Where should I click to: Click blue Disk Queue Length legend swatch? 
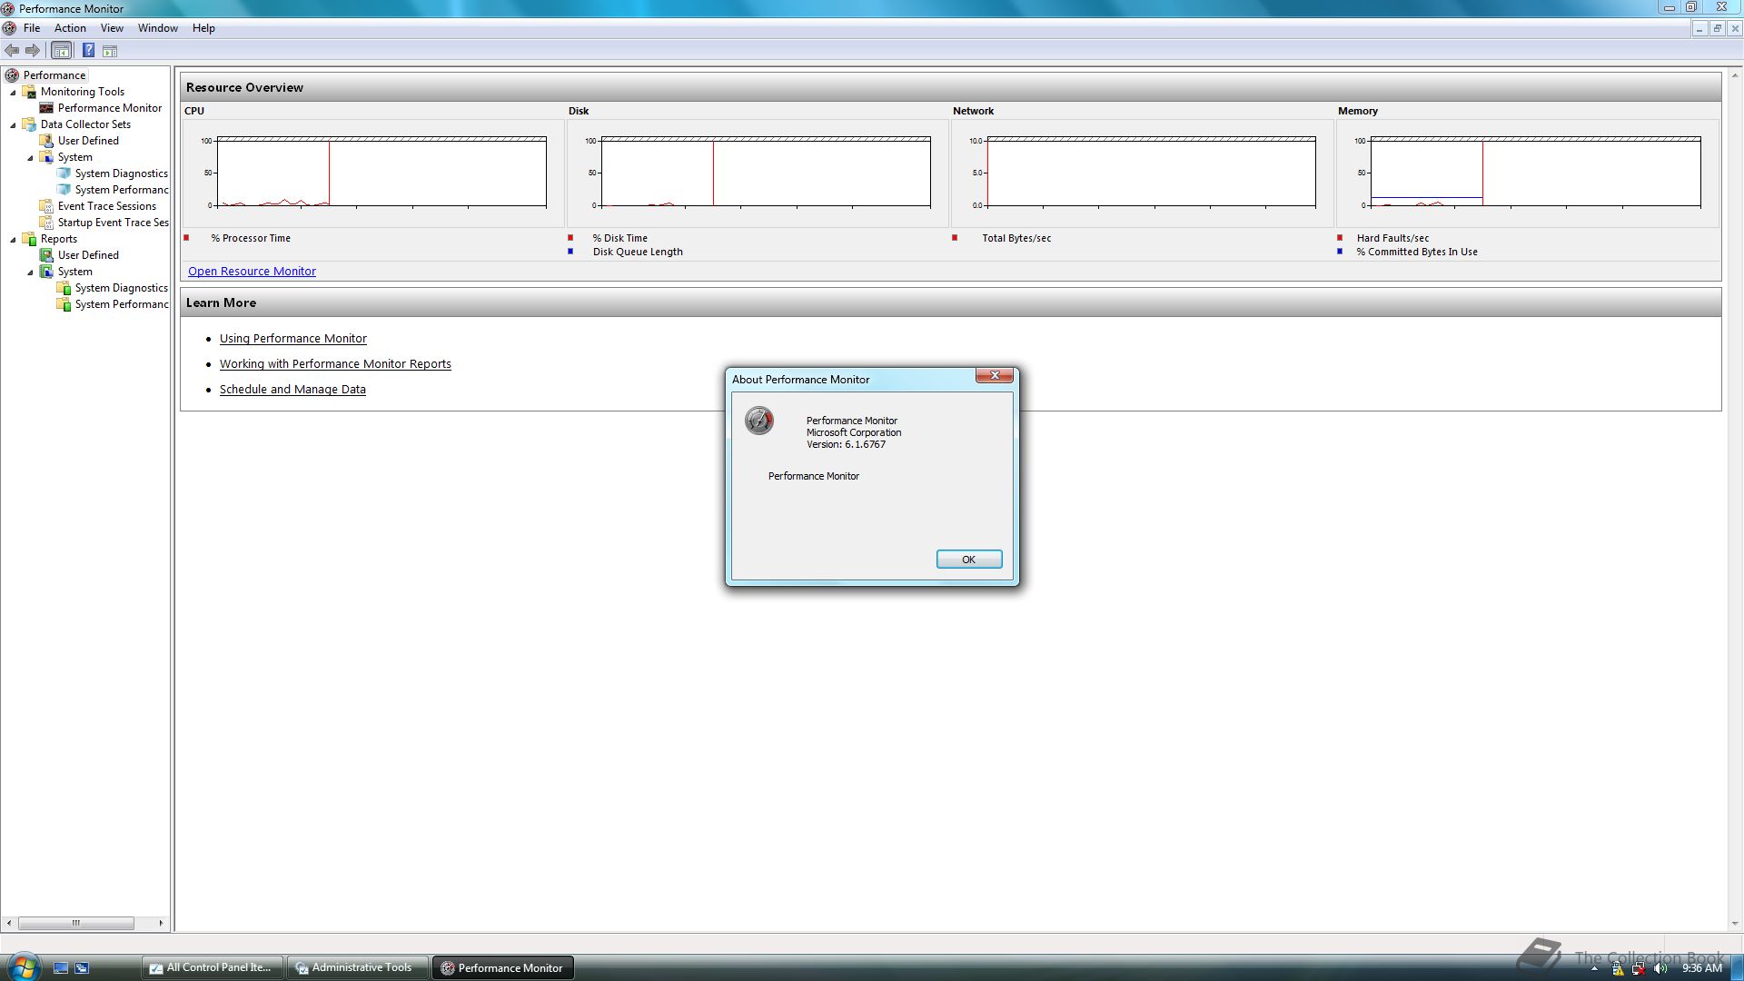click(570, 252)
